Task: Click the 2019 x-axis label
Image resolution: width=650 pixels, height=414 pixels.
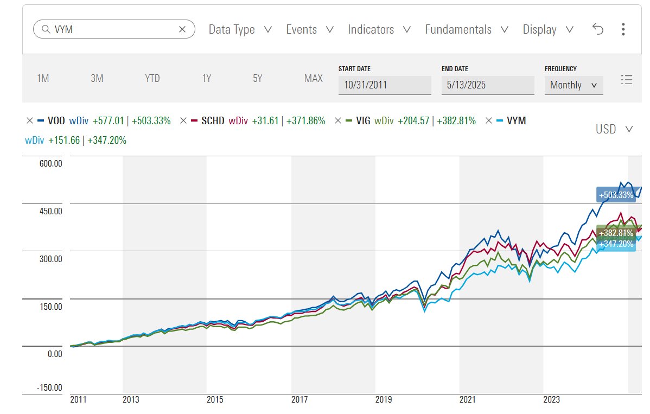Action: coord(384,399)
